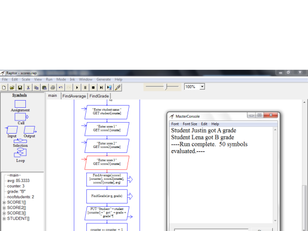Screen dimensions: 308x231
Task: Select the FindAverage call symbol
Action: 107,179
